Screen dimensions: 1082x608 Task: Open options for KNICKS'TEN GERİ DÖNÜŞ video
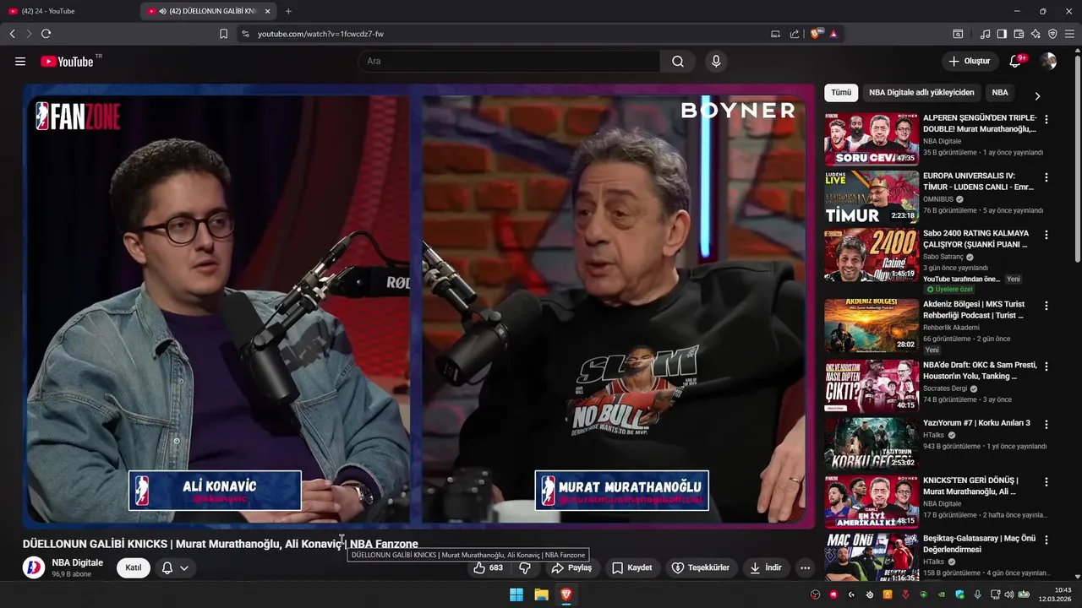tap(1046, 482)
